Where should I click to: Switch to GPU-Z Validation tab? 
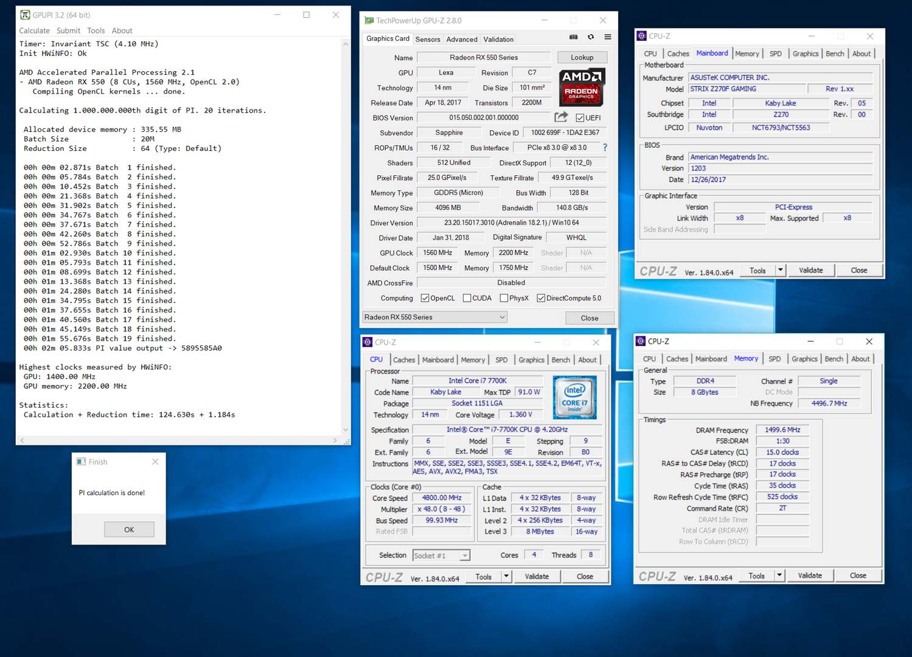[x=498, y=39]
